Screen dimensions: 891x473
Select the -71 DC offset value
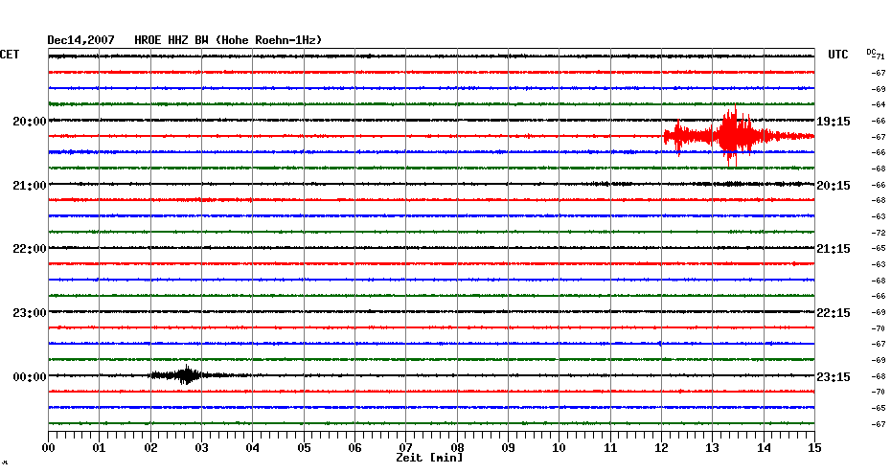[x=880, y=56]
